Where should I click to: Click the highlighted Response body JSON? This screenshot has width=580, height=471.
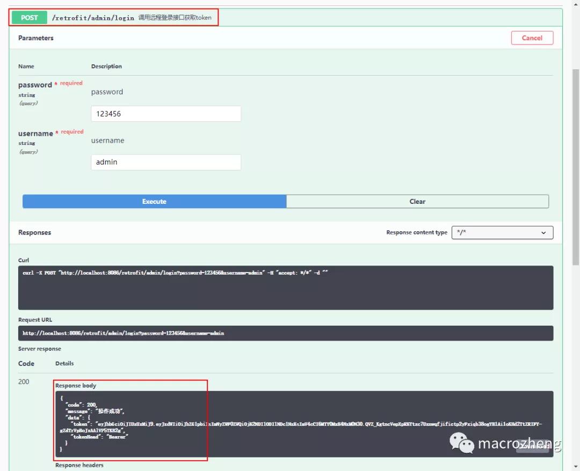(129, 424)
